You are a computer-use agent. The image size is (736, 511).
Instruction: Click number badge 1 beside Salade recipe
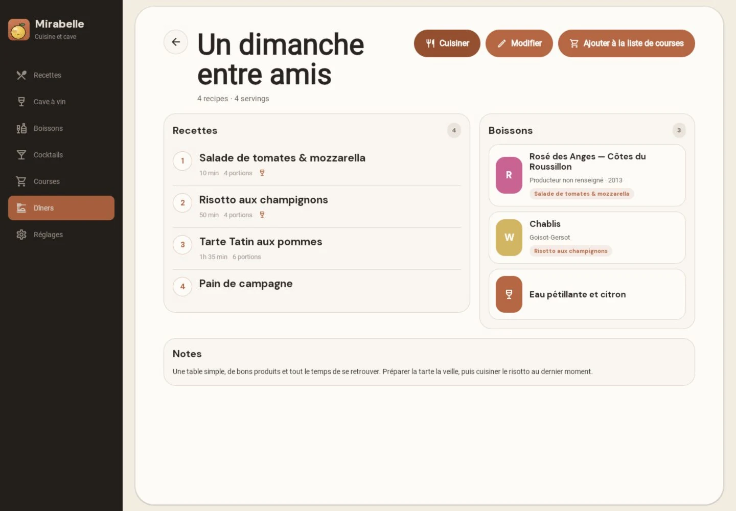[x=182, y=161]
